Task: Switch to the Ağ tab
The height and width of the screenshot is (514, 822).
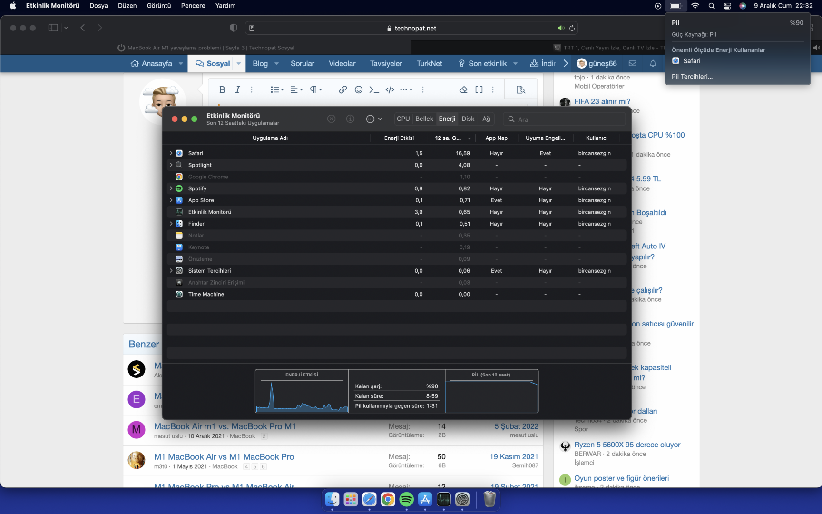Action: click(486, 119)
